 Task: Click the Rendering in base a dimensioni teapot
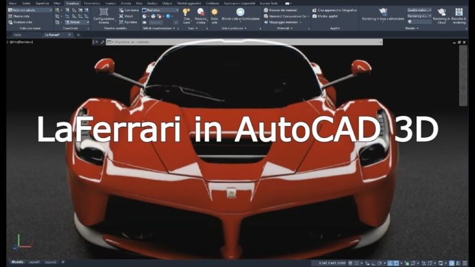(383, 12)
